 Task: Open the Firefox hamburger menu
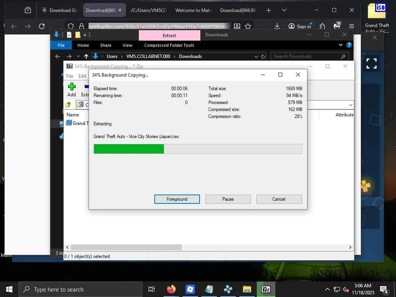point(351,26)
